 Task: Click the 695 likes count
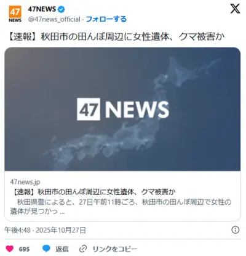[x=24, y=249]
